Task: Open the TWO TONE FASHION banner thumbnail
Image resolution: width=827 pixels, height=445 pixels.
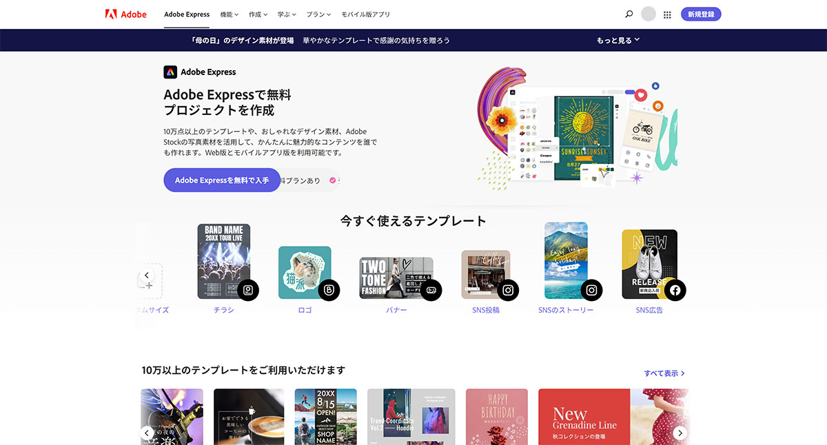Action: point(396,278)
